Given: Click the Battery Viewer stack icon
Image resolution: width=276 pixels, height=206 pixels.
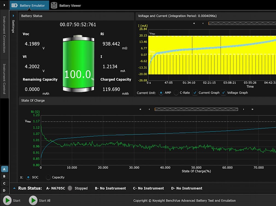Looking at the screenshot, I should pos(54,5).
